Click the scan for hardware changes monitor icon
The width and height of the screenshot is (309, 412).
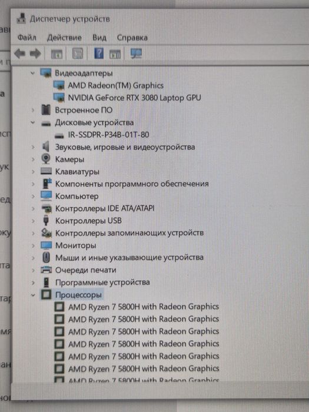point(136,54)
